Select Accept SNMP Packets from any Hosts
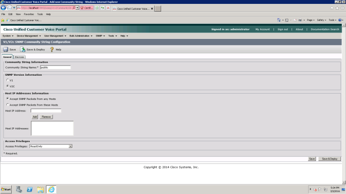346x194 pixels. (7, 98)
